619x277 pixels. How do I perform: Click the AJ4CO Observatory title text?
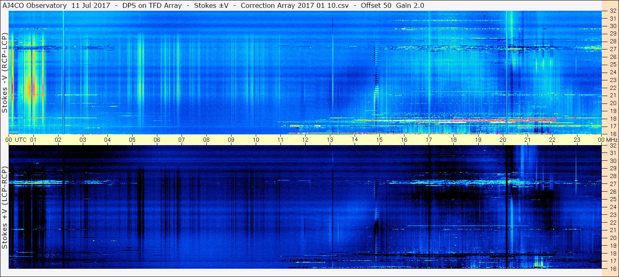[x=35, y=5]
